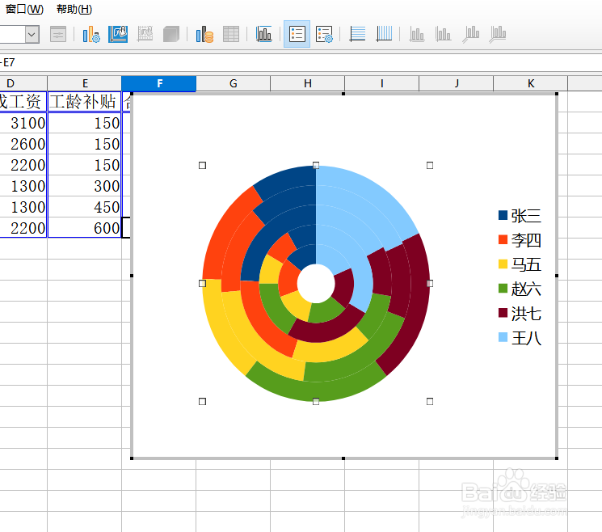
Task: Open the Select Chart Element dropdown
Action: [x=32, y=35]
